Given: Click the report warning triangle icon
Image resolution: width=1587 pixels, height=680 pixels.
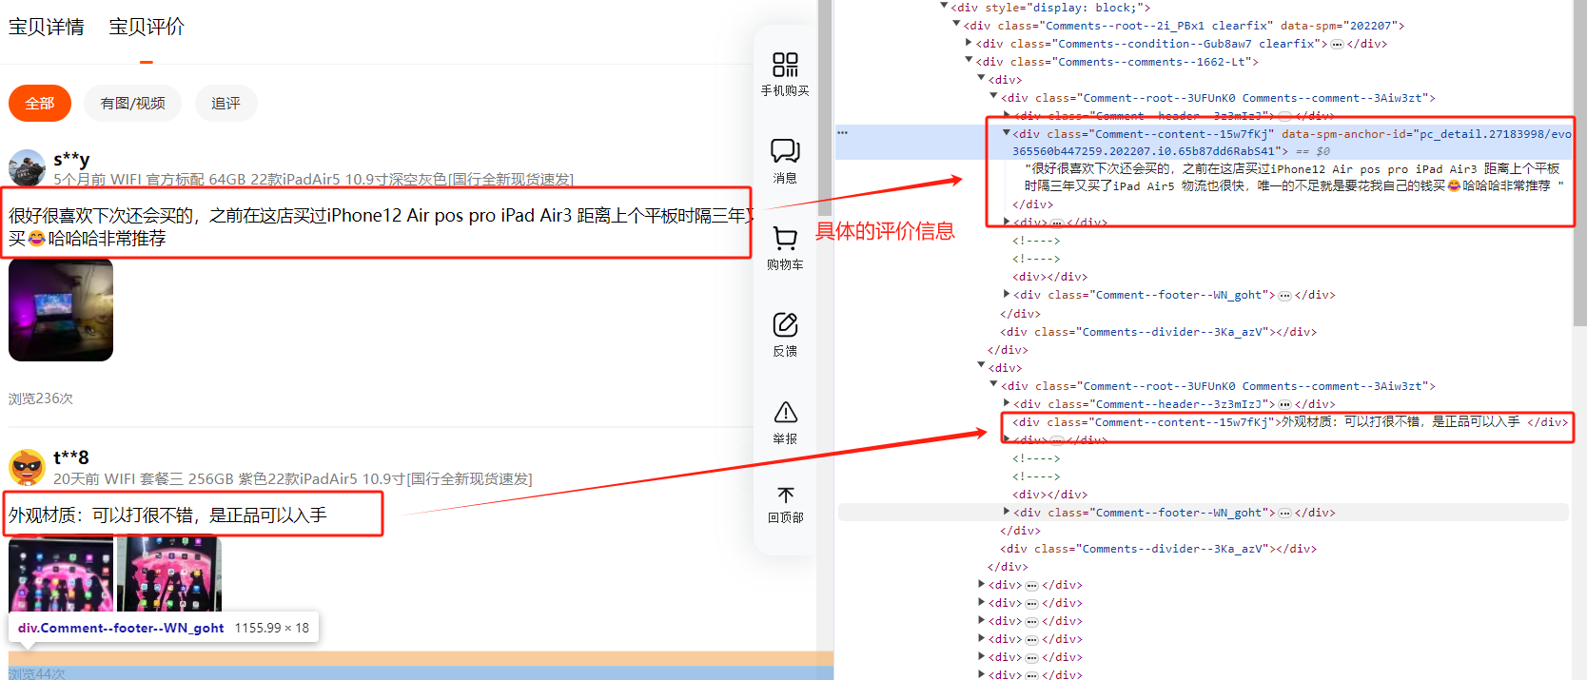Looking at the screenshot, I should [x=785, y=413].
